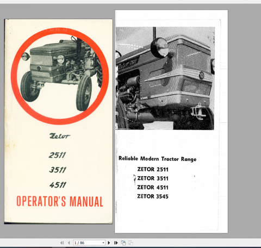The height and width of the screenshot is (248, 261).
Task: Click the "4511" model number on cover
Action: point(58,185)
